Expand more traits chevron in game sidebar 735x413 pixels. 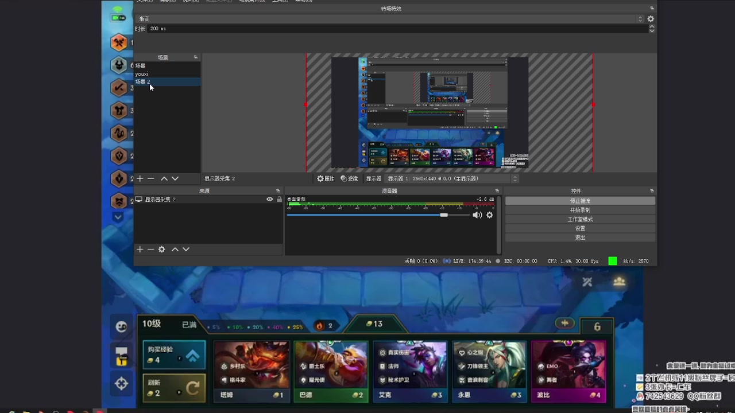(118, 217)
